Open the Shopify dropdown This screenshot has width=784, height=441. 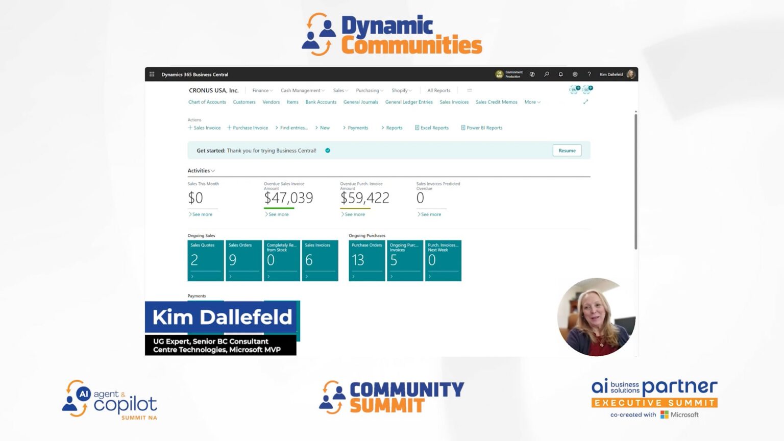402,90
